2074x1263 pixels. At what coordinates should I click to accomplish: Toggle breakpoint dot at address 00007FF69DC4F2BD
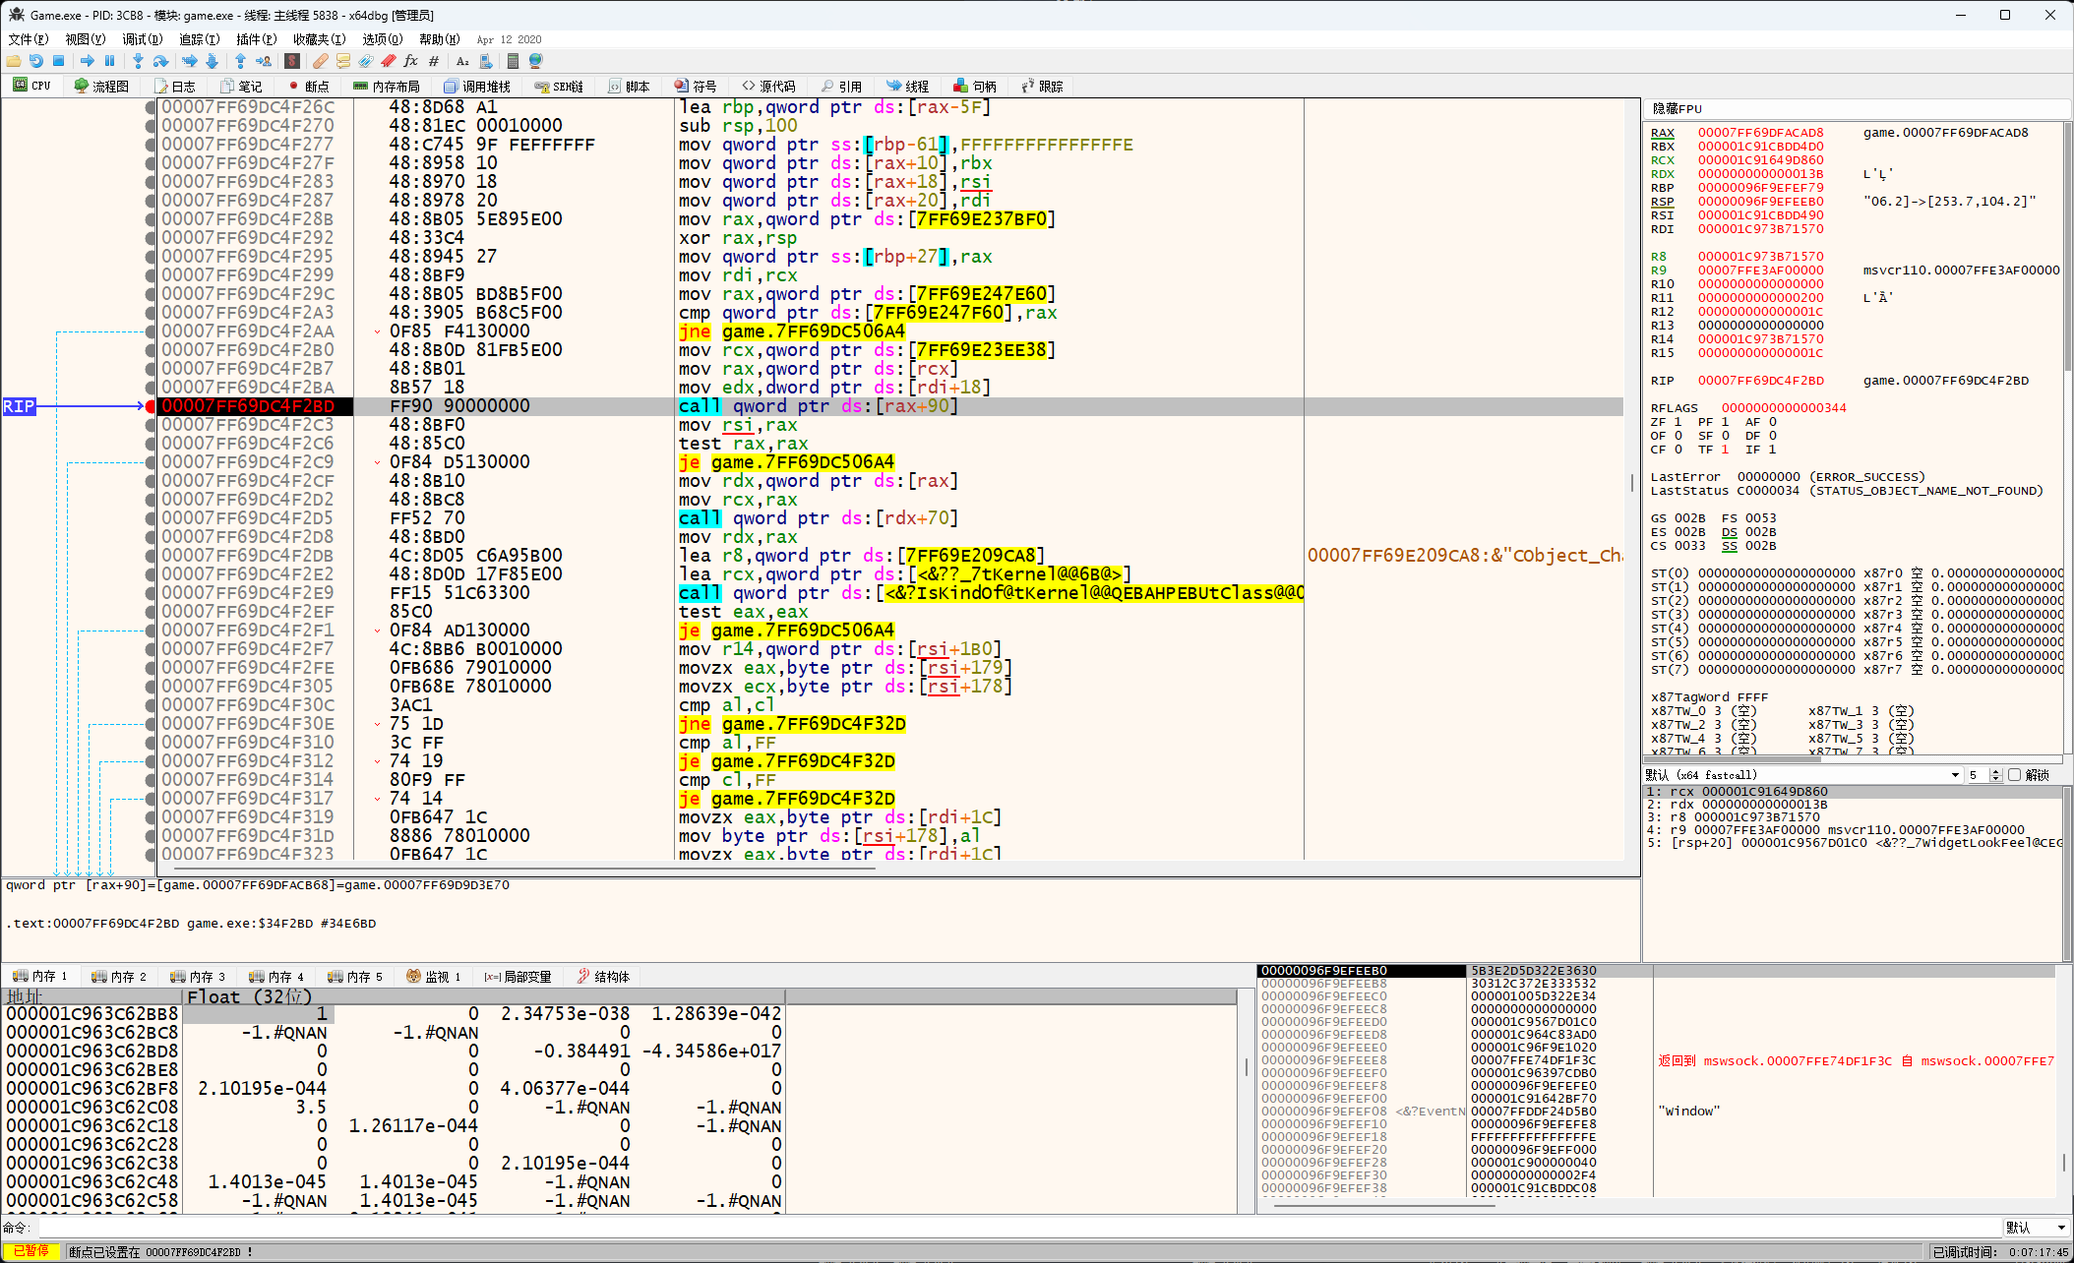[x=151, y=406]
